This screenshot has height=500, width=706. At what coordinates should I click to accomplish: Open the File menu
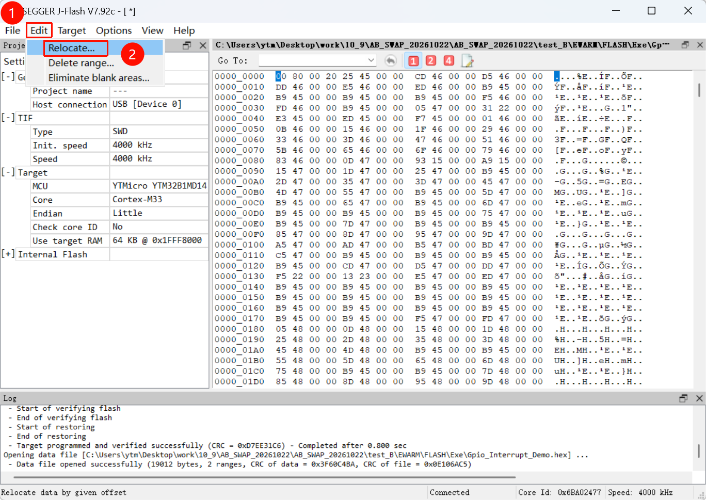pyautogui.click(x=12, y=30)
